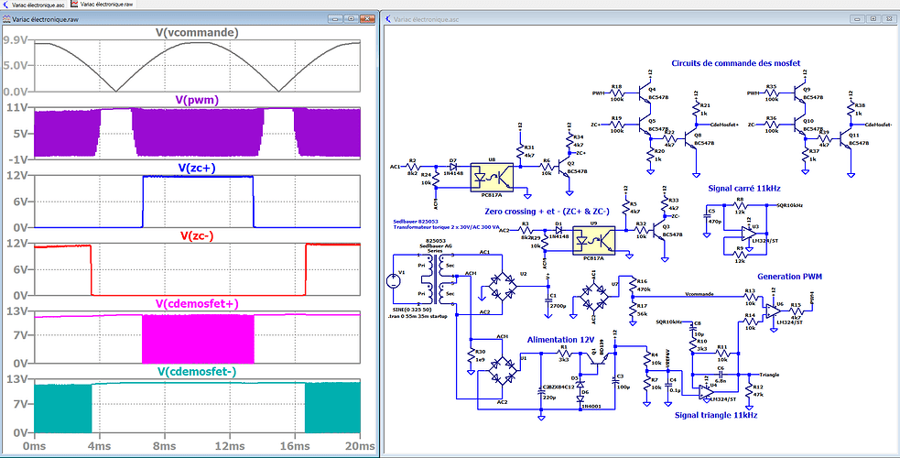Click the 5.0V label in the vcommande plot
Screen dimensions: 900x458
16,65
